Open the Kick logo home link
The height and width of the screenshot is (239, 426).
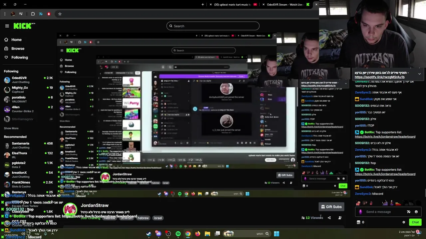coord(24,26)
